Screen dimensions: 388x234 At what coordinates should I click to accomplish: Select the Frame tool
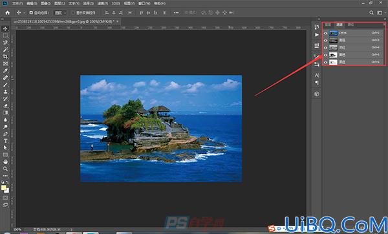pos(5,63)
